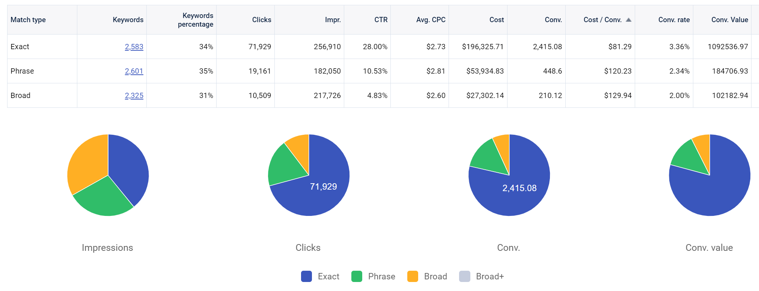Sort by the Keywords percentage header
Image resolution: width=759 pixels, height=291 pixels.
195,20
